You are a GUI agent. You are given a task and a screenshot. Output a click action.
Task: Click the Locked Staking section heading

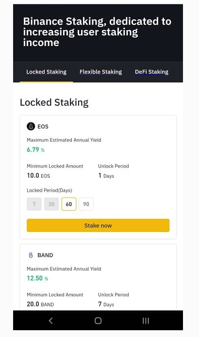tap(54, 102)
